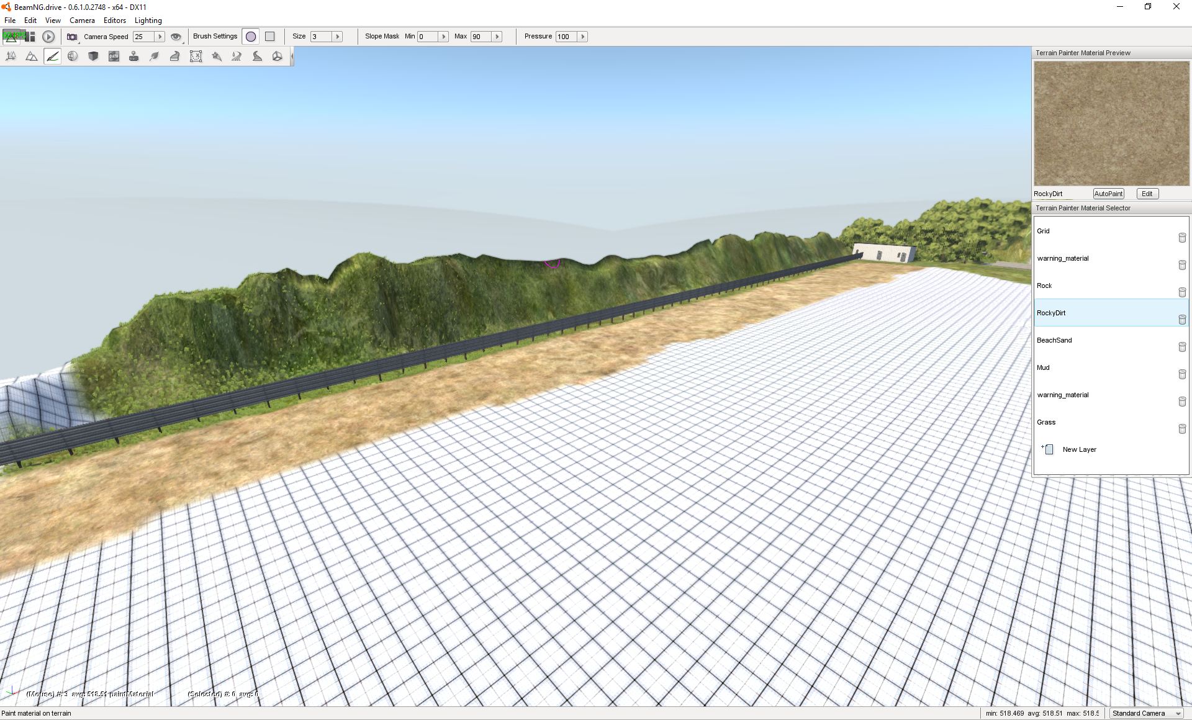Viewport: 1192px width, 720px height.
Task: Click the New Layer label
Action: pyautogui.click(x=1079, y=449)
